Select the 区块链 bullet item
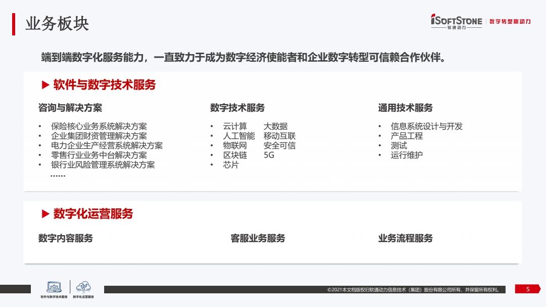Image resolution: width=546 pixels, height=307 pixels. click(235, 155)
